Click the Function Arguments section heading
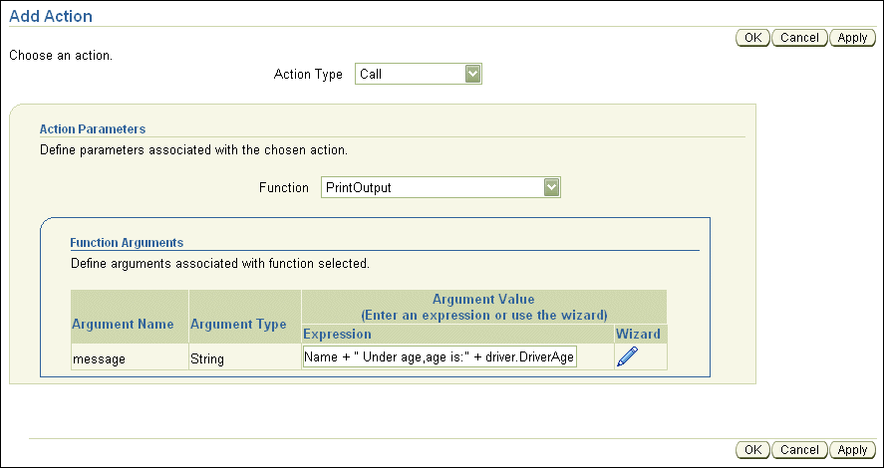 click(127, 242)
